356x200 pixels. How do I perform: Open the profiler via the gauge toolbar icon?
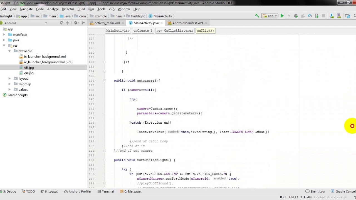click(310, 16)
